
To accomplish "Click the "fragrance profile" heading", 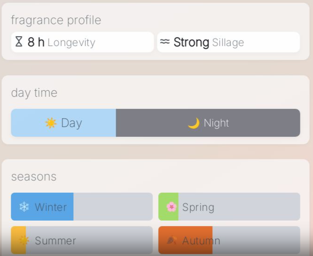I will [x=56, y=20].
